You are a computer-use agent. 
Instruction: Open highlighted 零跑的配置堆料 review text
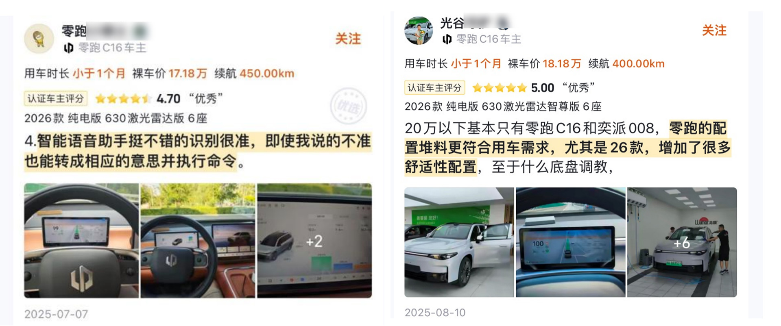click(x=568, y=148)
